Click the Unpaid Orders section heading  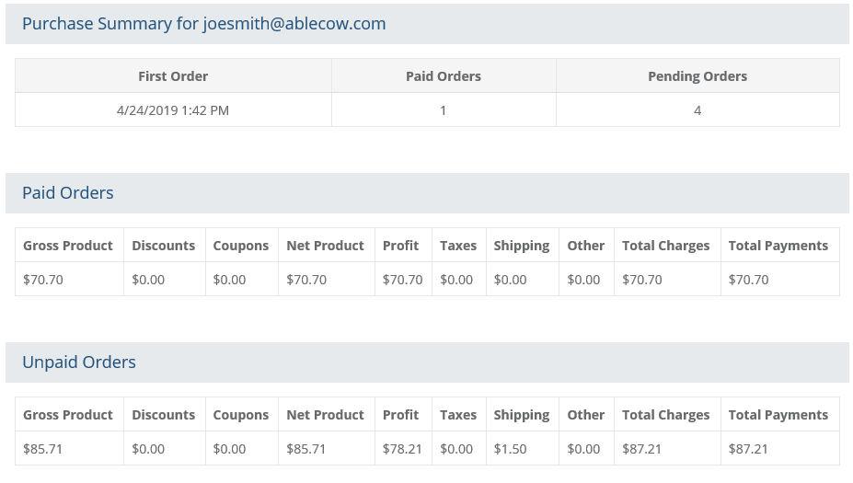pyautogui.click(x=79, y=362)
